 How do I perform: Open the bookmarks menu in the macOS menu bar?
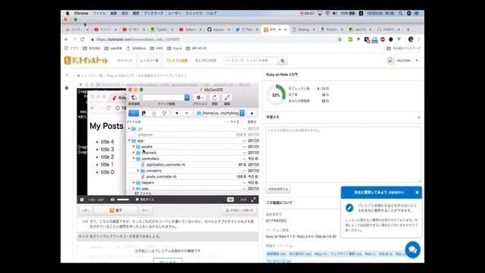point(153,14)
